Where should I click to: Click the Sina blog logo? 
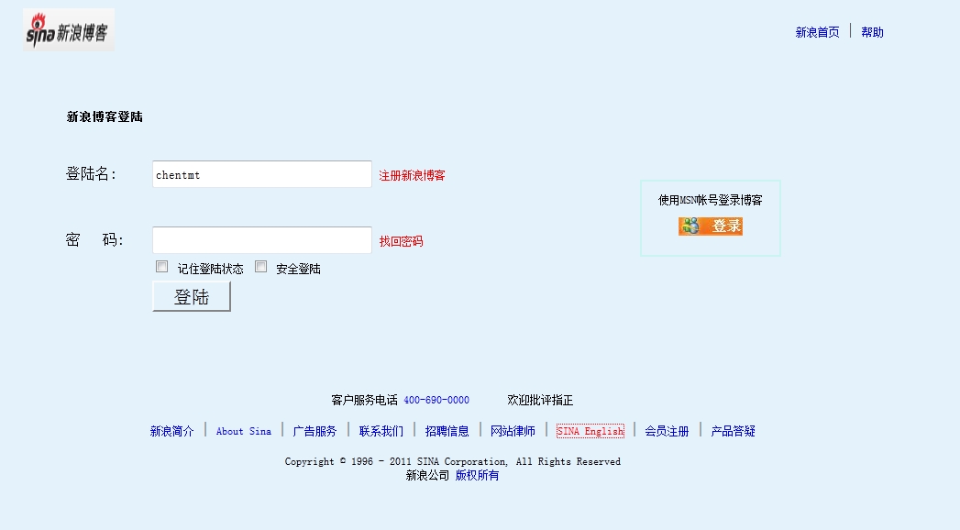[x=69, y=30]
